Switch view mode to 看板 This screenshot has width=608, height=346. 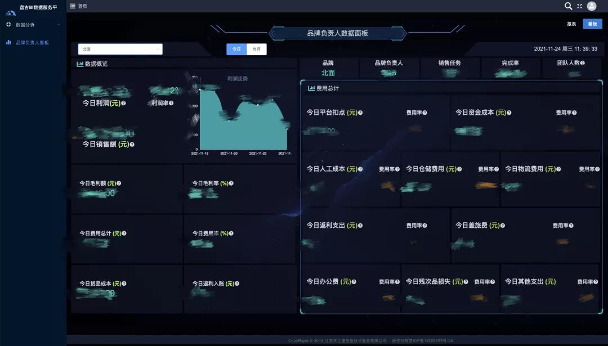pyautogui.click(x=592, y=24)
